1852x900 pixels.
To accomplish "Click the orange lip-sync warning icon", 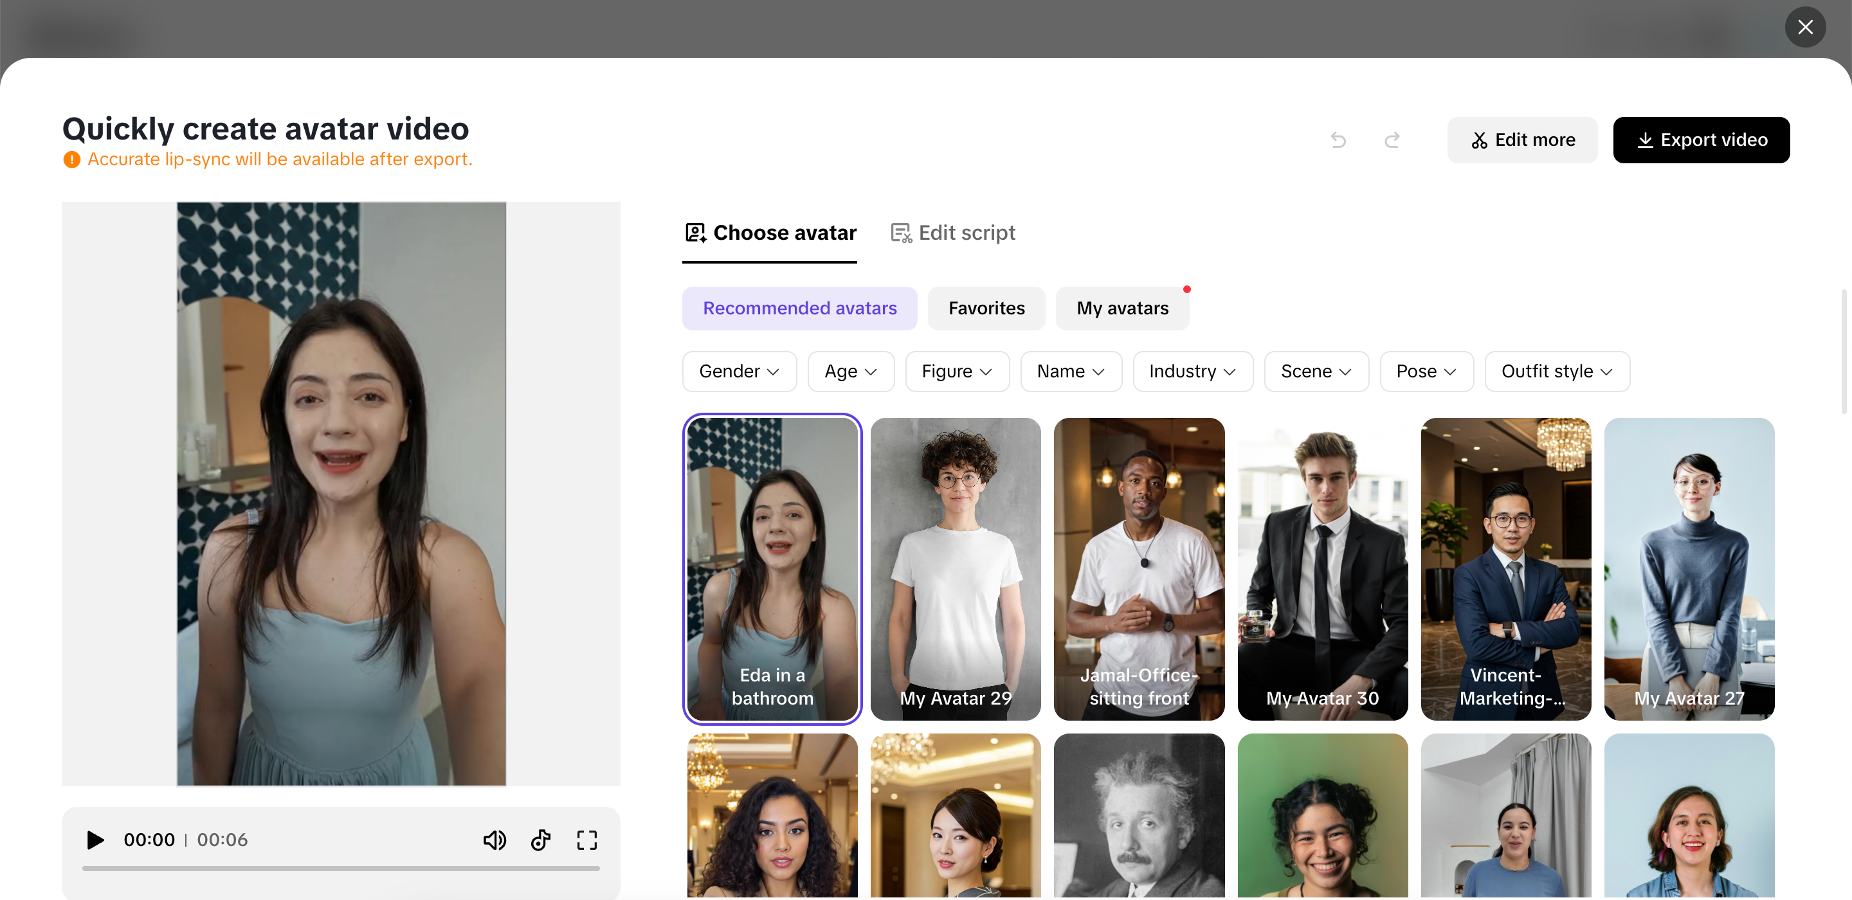I will point(72,159).
